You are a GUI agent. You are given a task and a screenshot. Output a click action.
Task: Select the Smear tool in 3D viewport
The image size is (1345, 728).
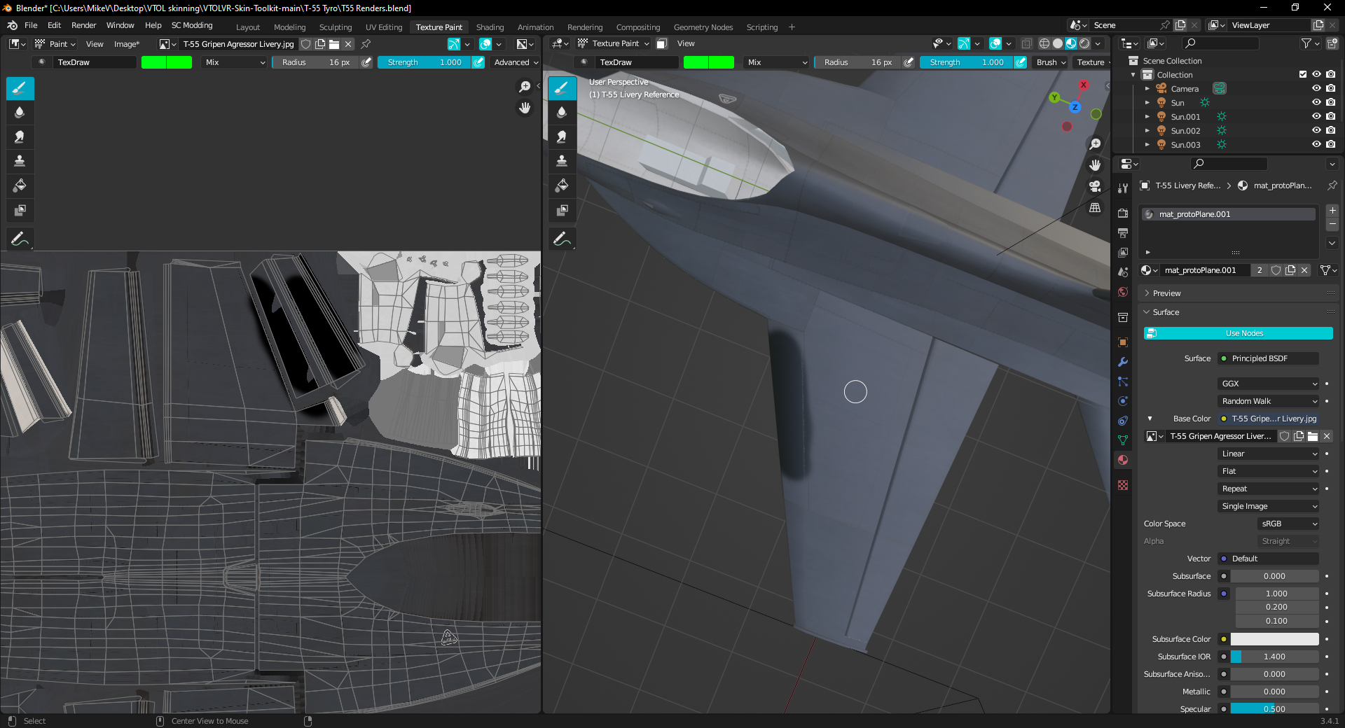coord(562,137)
